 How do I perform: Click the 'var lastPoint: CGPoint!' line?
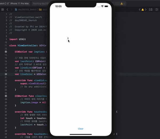30,61
